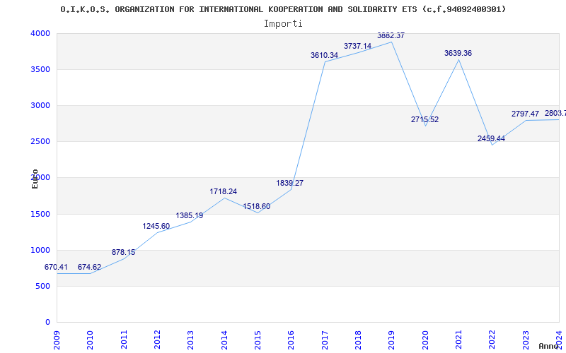Select the 2013 x-axis label
Viewport: 566px width, 353px height.
pyautogui.click(x=190, y=340)
